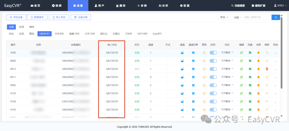Screen dimensions: 289x131
Task: Open message bell for device 9002
Action: (x=258, y=85)
